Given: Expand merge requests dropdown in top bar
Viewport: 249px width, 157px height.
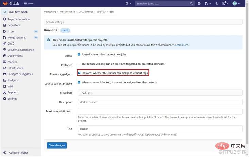Looking at the screenshot, I should tap(210, 3).
